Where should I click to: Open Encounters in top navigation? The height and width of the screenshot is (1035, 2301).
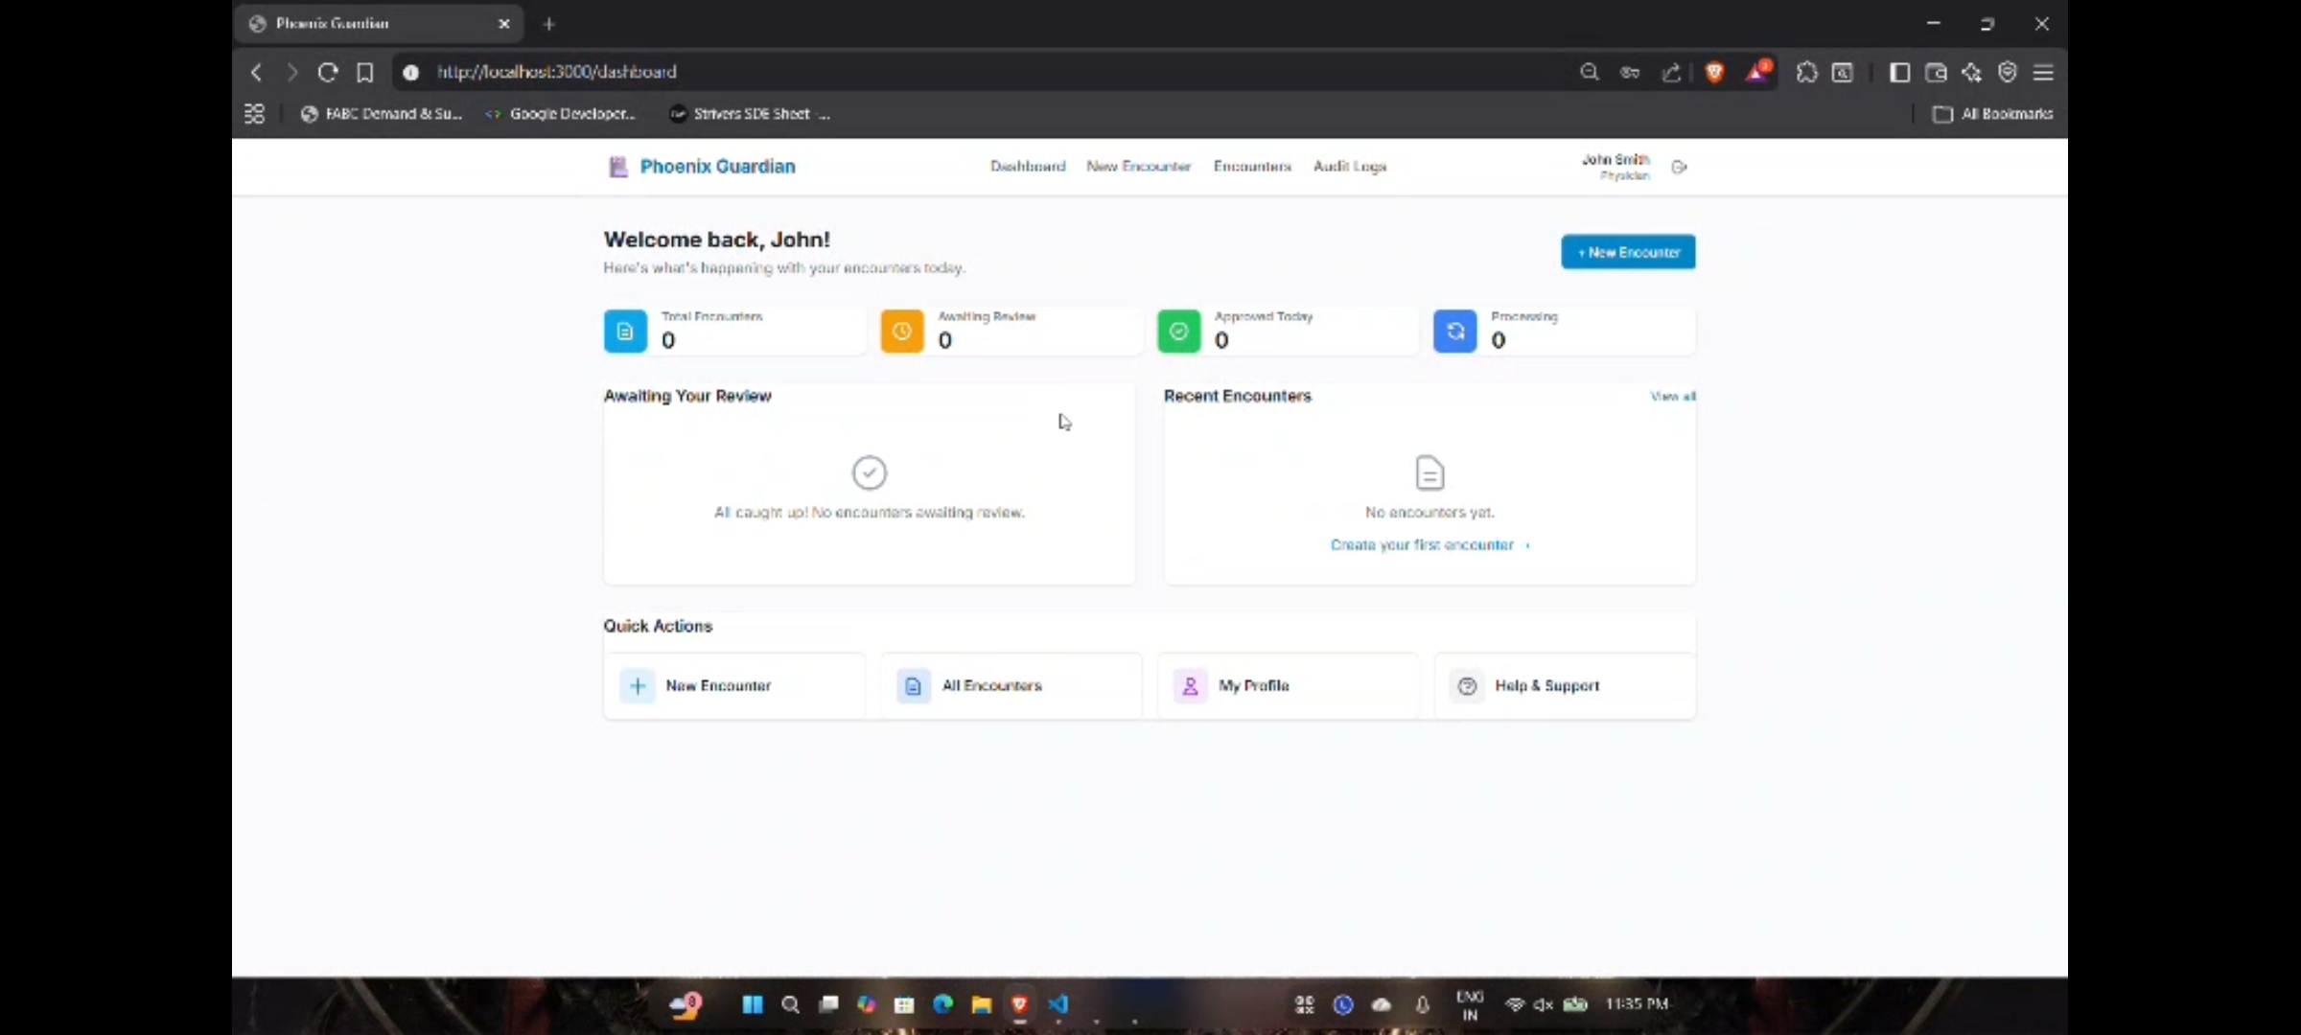coord(1251,167)
